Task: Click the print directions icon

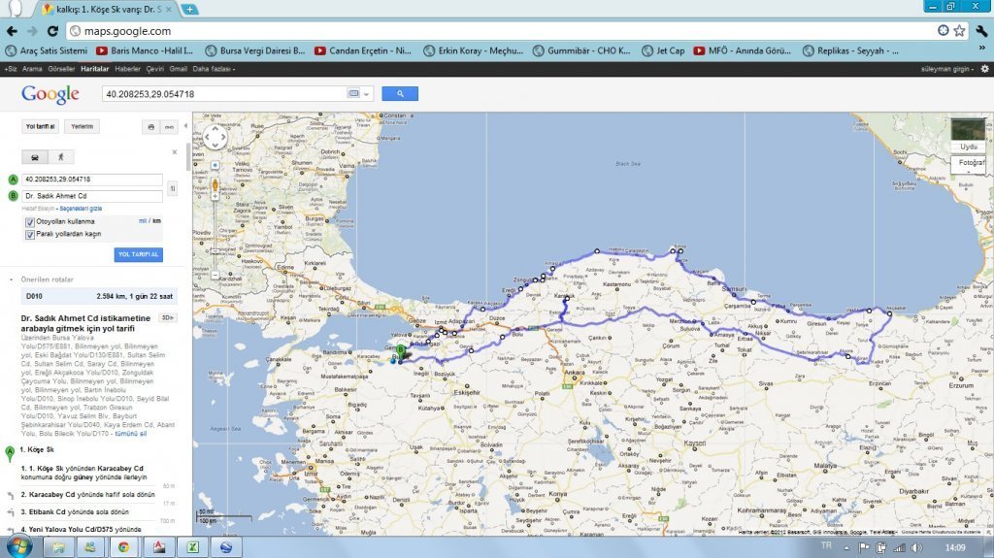Action: point(150,126)
